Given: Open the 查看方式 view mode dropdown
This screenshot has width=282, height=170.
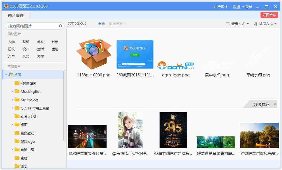Looking at the screenshot, I should 237,24.
